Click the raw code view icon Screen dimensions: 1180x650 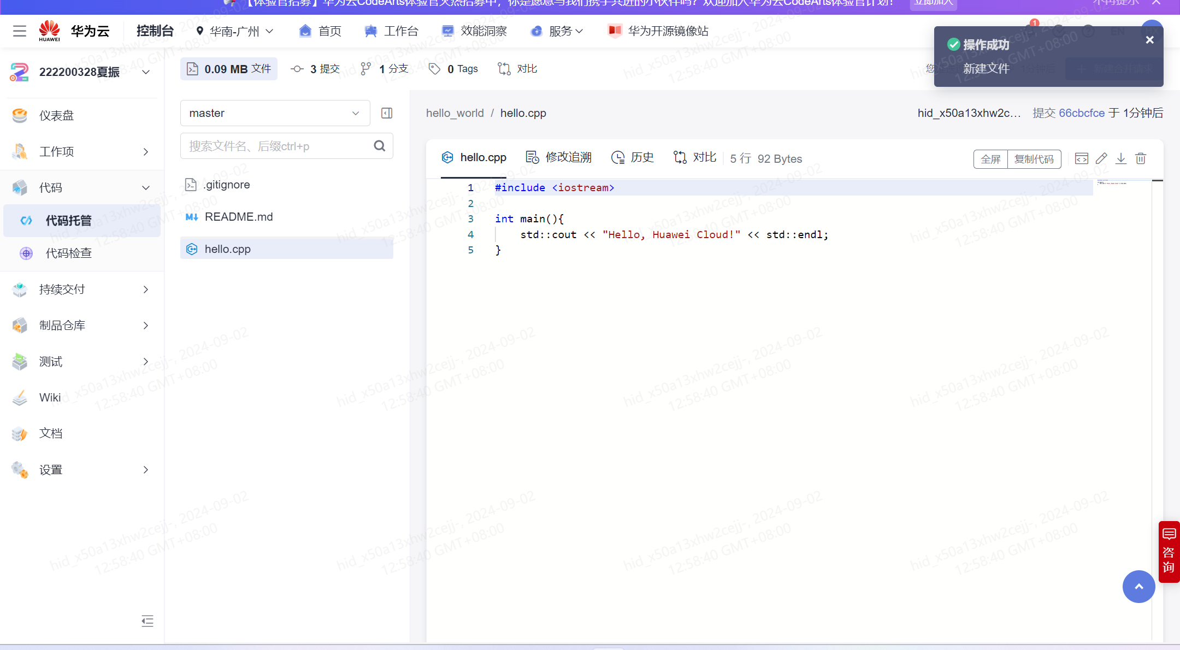click(x=1081, y=158)
